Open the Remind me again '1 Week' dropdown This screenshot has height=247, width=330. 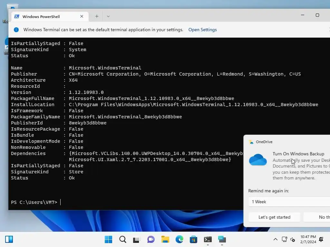pyautogui.click(x=289, y=202)
